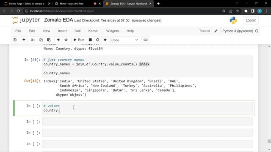Move selected cell down with the arrow icon
Viewport: 271px width, 152px height.
tap(66, 40)
